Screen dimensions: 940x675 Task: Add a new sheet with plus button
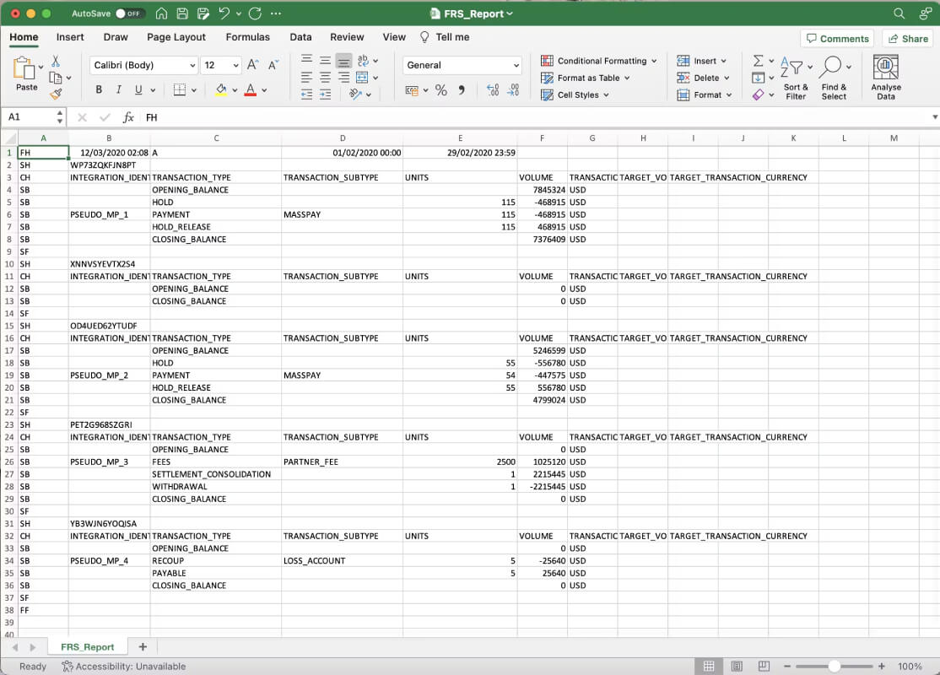(x=143, y=647)
